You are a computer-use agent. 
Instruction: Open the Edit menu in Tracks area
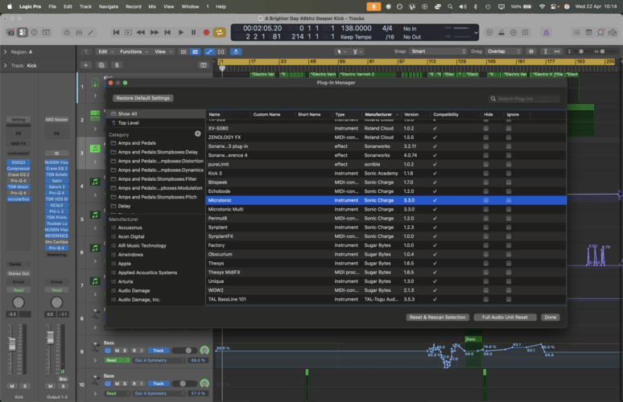click(105, 51)
